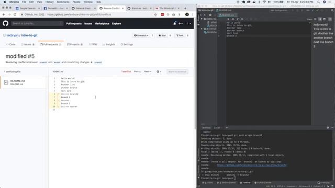Open the GitHub user avatar dropdown
Image resolution: width=335 pixels, height=188 pixels.
click(188, 23)
